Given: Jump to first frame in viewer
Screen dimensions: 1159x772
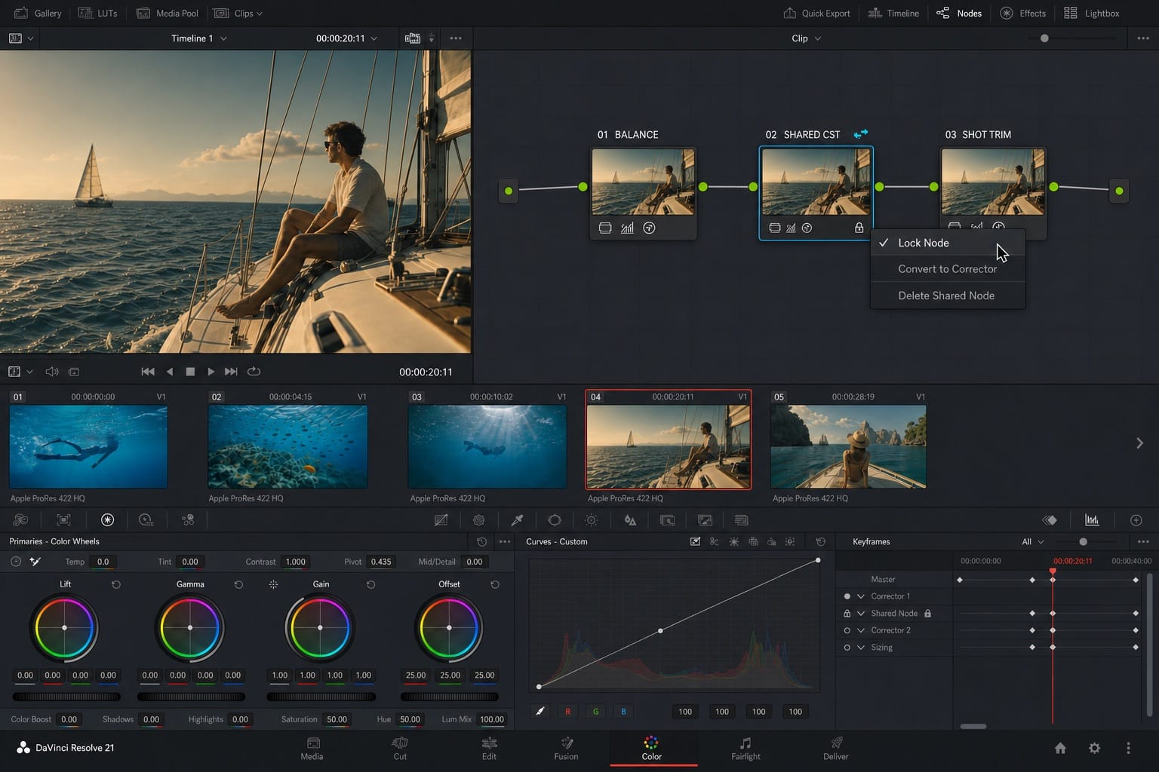Looking at the screenshot, I should 148,372.
